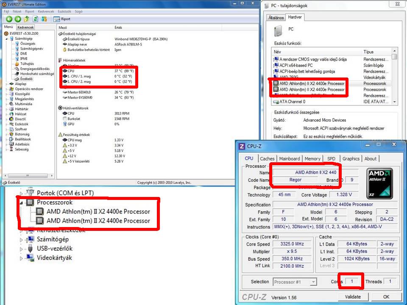Click the DirectX icon in EVEREST tree
This screenshot has height=305, width=407.
pyautogui.click(x=11, y=119)
